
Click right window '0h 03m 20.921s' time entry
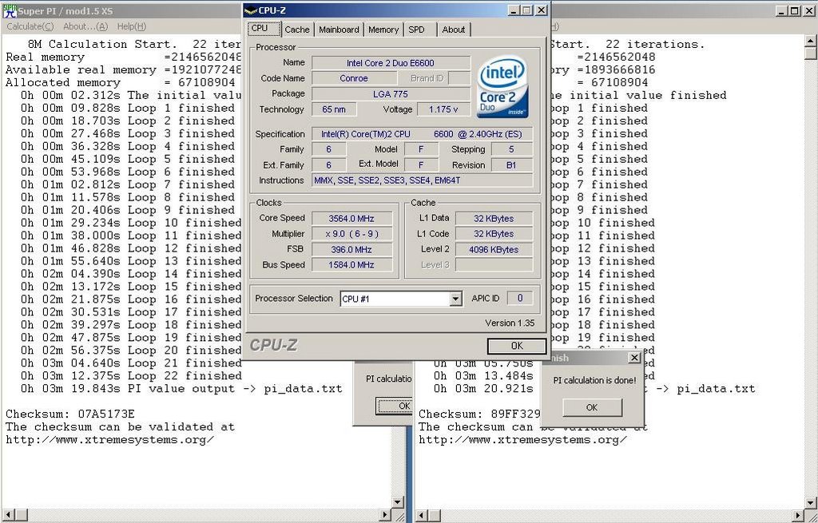(x=483, y=389)
